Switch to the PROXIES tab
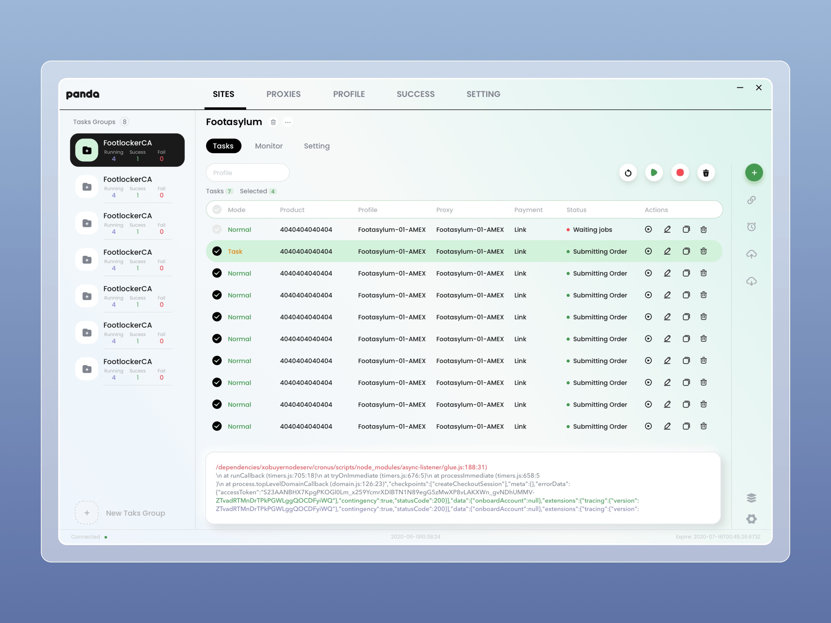831x623 pixels. (283, 94)
